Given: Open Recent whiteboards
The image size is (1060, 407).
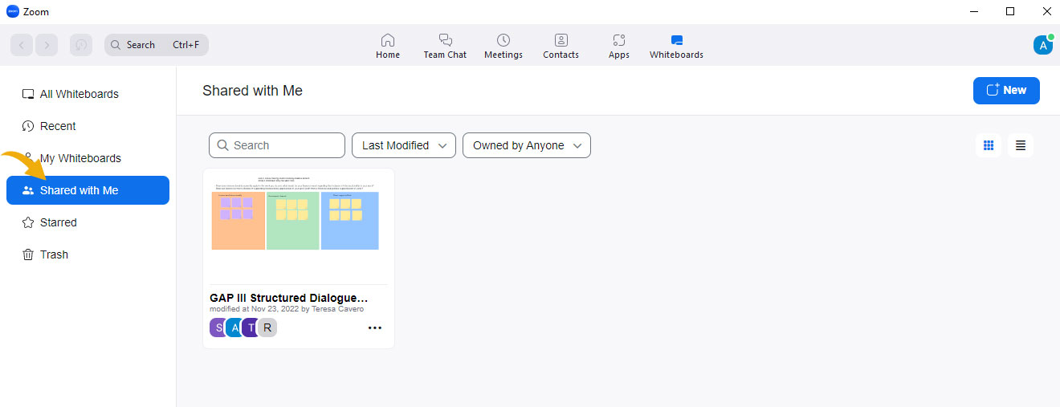Looking at the screenshot, I should tap(88, 126).
